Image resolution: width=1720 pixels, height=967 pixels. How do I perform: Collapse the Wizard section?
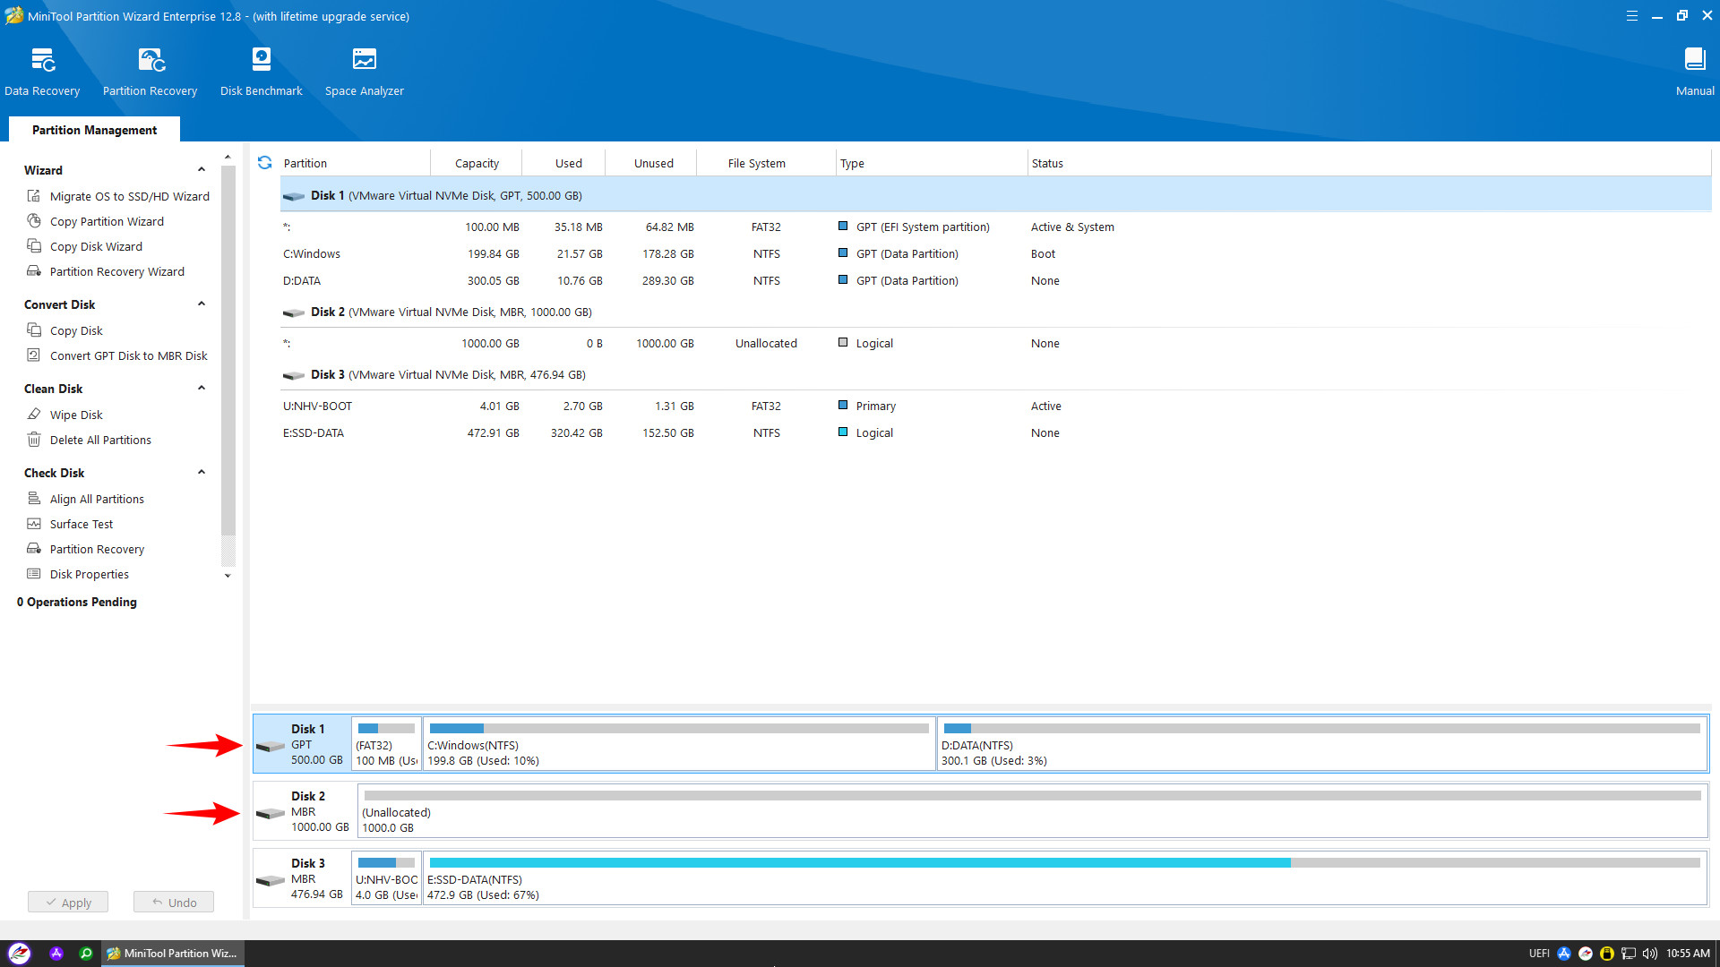[x=202, y=170]
